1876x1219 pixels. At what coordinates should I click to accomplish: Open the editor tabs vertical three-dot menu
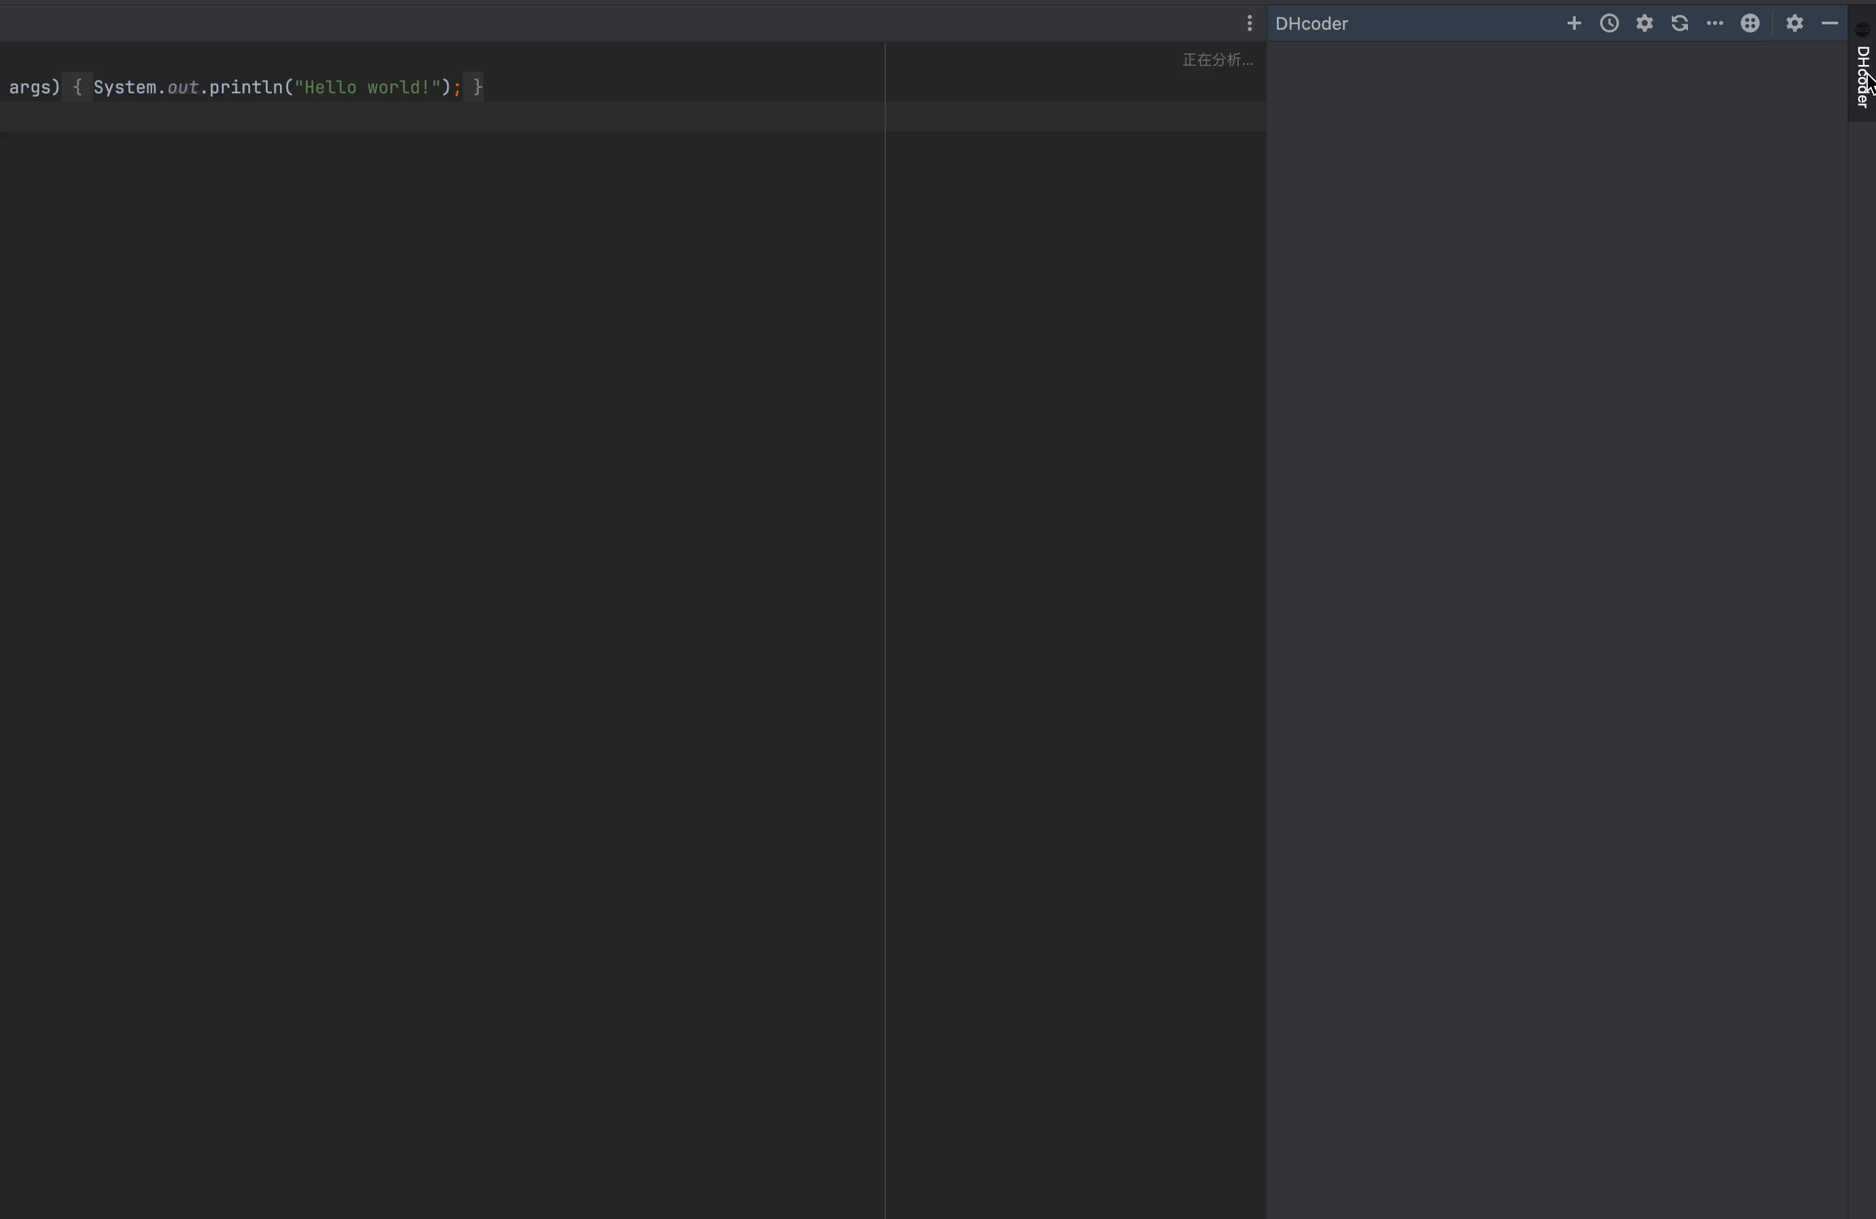point(1249,24)
